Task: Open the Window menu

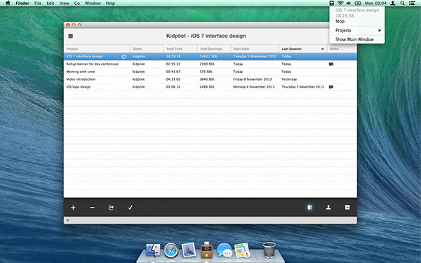Action: click(93, 4)
